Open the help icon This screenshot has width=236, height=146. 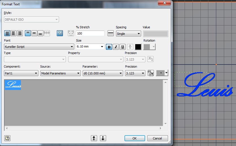coord(7,138)
